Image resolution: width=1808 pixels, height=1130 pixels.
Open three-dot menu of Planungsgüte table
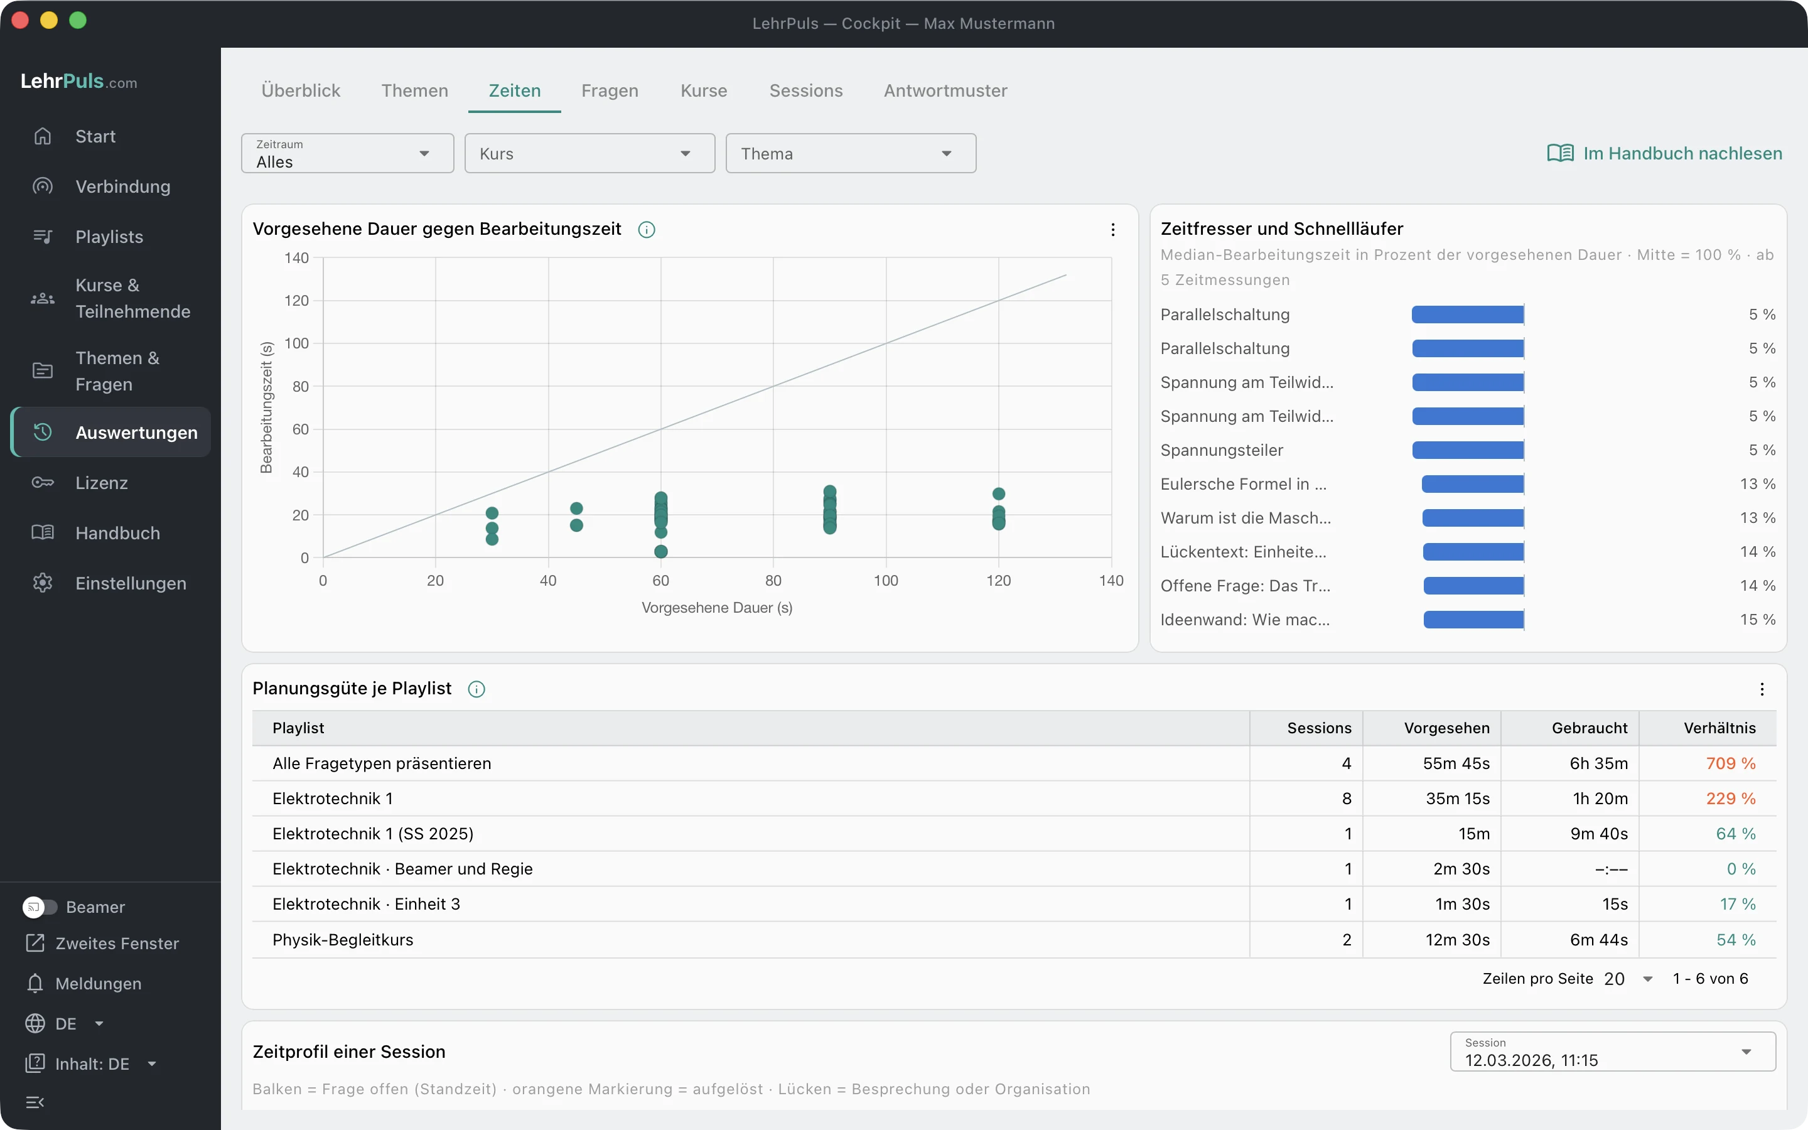(x=1762, y=689)
